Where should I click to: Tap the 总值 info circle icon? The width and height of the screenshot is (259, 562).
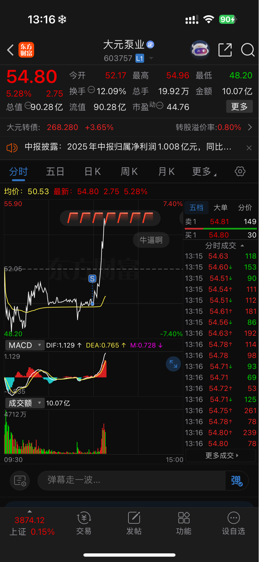(28, 105)
